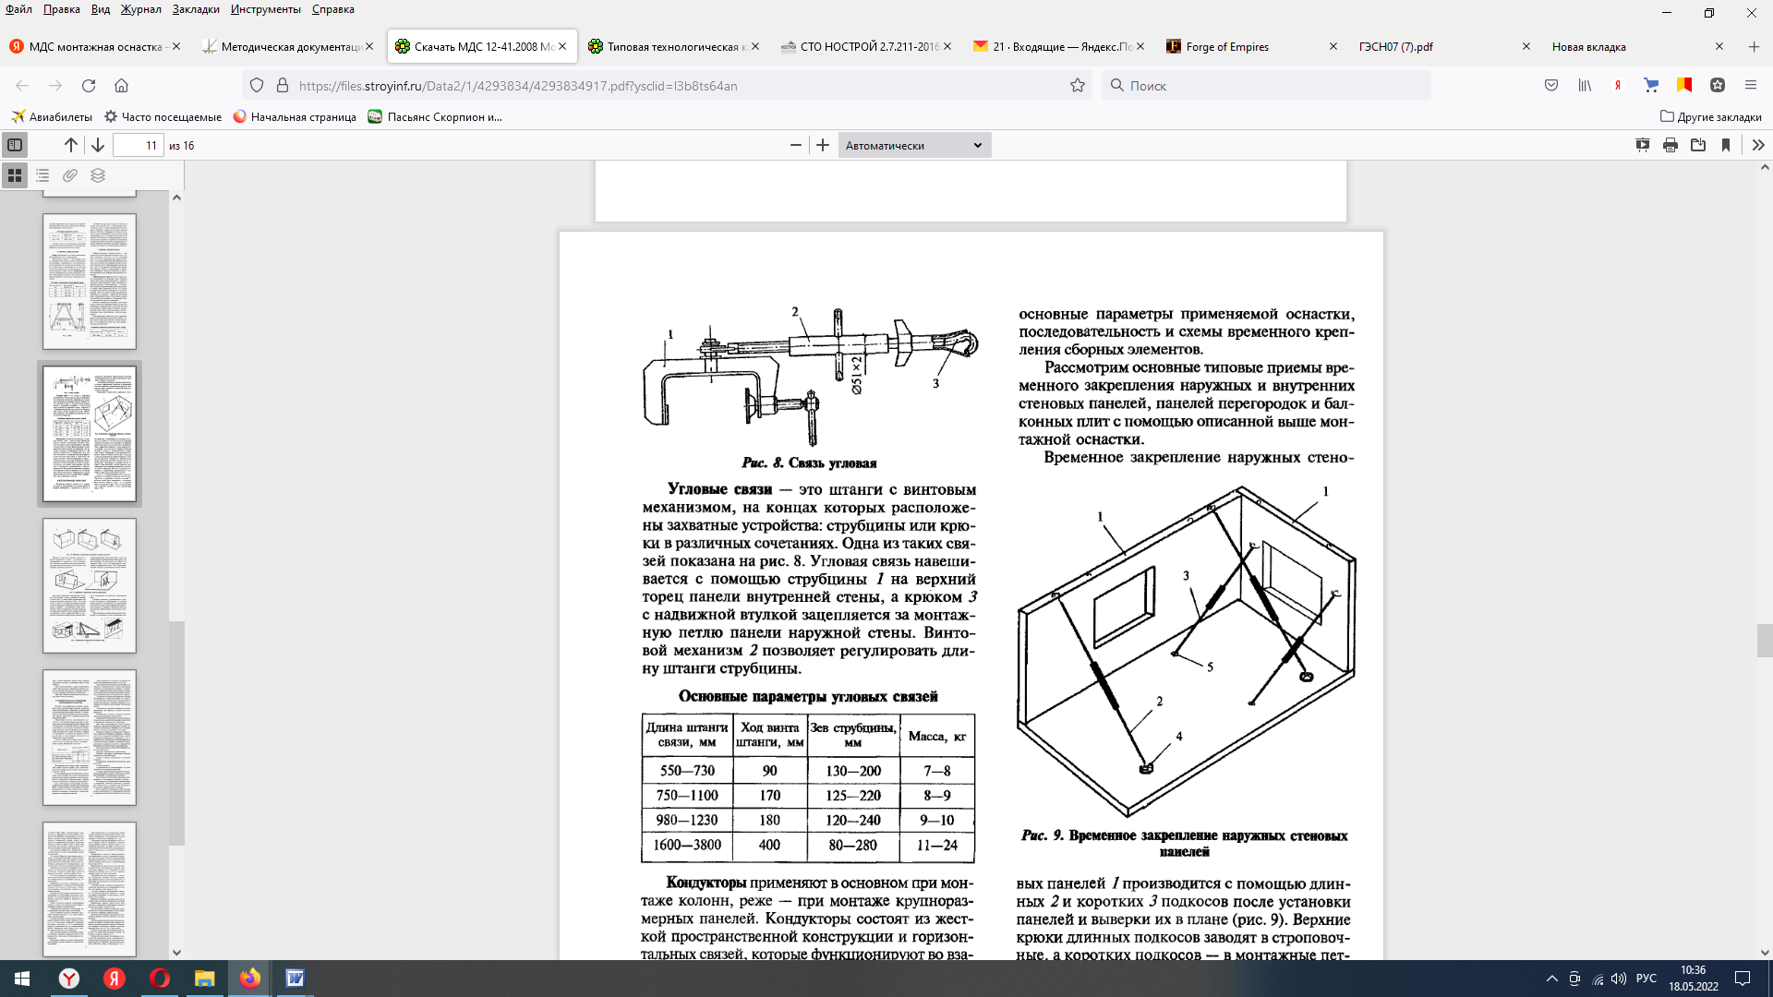Image resolution: width=1773 pixels, height=997 pixels.
Task: Open the Файл menu
Action: pos(18,9)
